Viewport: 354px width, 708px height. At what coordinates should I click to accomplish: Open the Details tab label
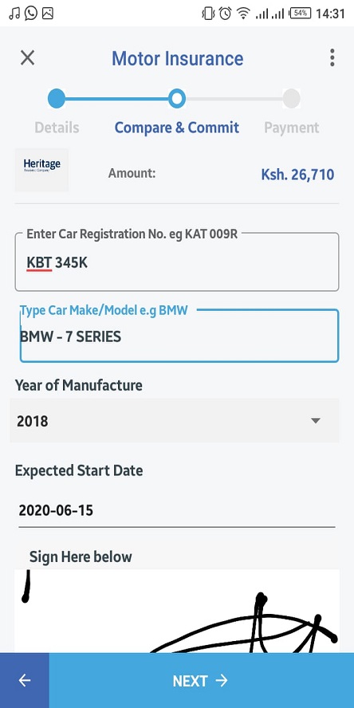pos(57,128)
